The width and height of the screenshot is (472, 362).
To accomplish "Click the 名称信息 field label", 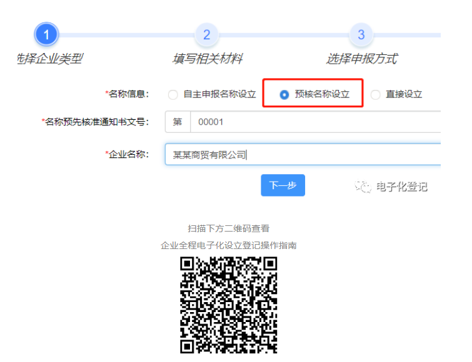I will point(128,94).
